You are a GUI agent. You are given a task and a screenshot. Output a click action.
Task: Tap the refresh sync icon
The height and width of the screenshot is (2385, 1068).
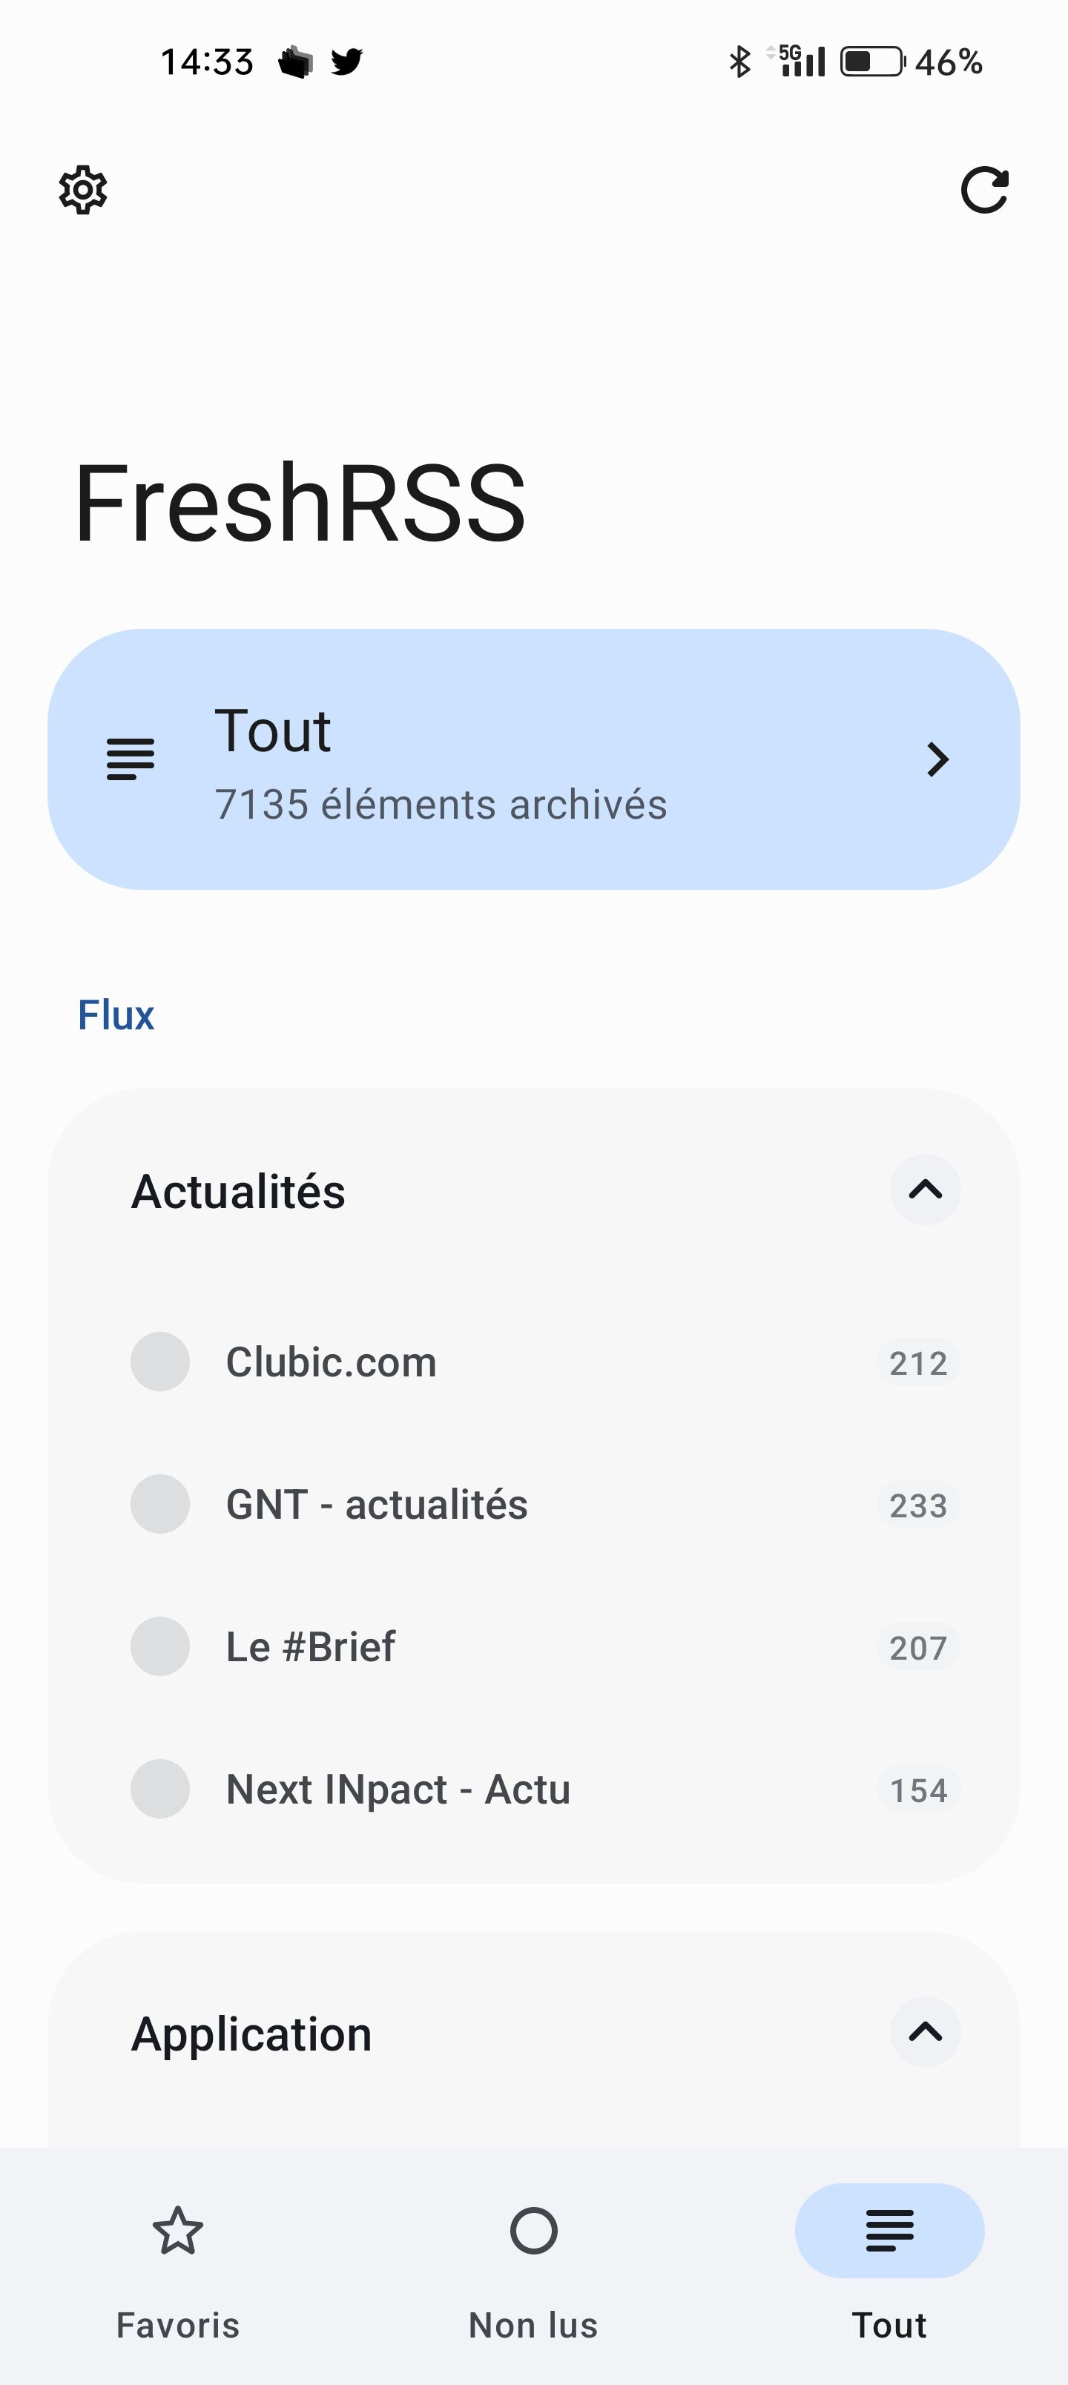983,191
